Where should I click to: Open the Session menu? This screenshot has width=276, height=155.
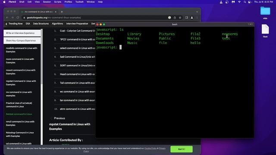(x=47, y=2)
